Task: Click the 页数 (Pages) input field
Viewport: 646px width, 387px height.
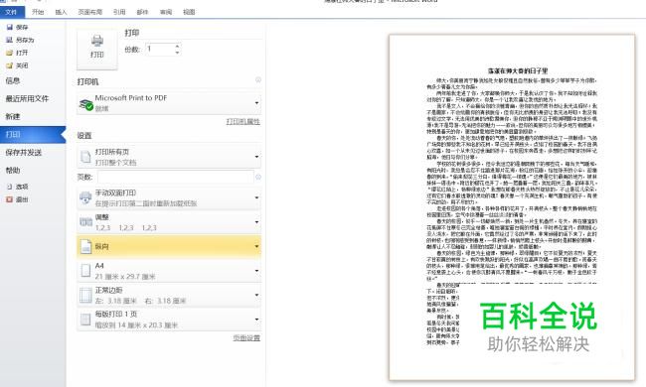Action: point(176,177)
